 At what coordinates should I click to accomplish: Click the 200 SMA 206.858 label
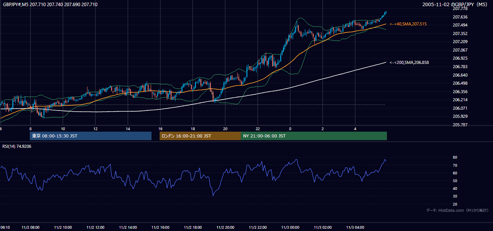point(409,62)
